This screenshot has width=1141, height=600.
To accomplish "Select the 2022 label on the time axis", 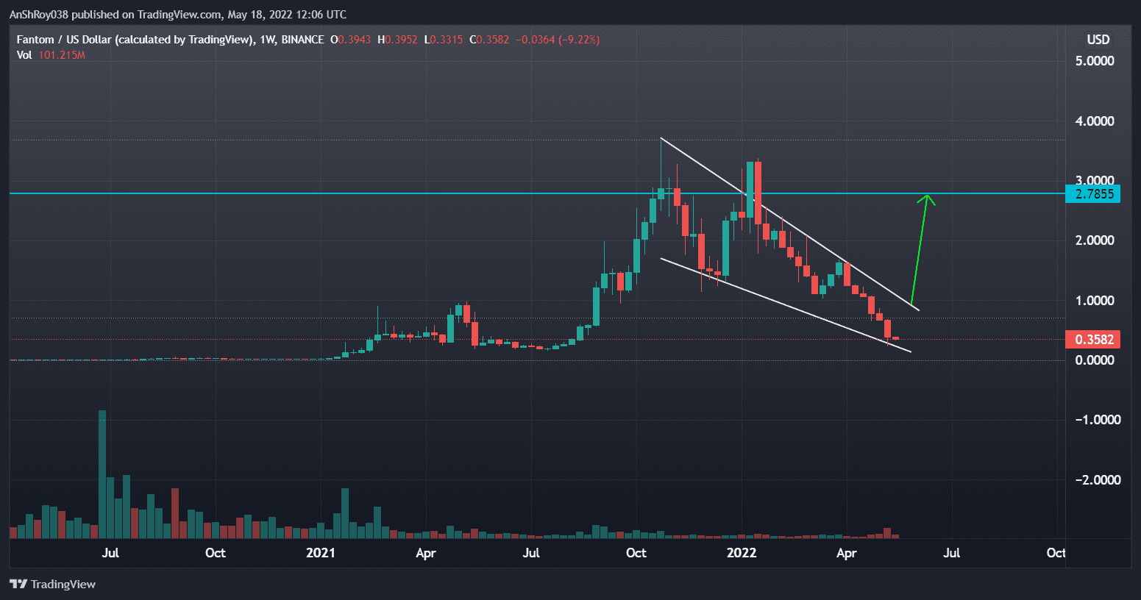I will point(742,553).
